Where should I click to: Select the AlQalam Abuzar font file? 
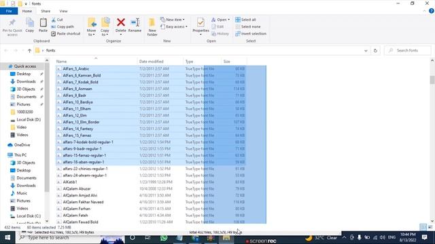tap(77, 188)
